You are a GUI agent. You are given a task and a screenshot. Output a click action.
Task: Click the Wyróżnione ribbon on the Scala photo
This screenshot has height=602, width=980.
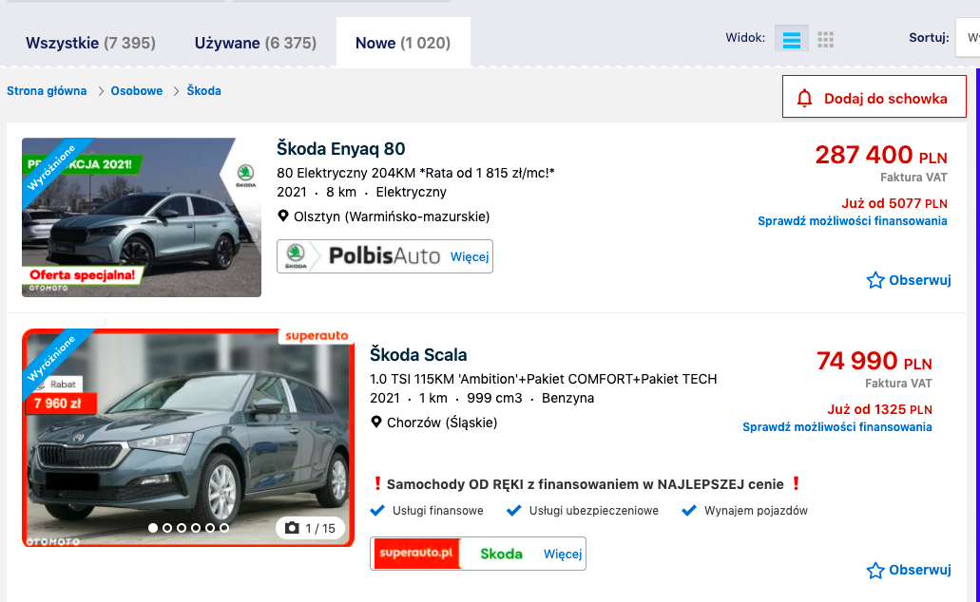click(53, 358)
